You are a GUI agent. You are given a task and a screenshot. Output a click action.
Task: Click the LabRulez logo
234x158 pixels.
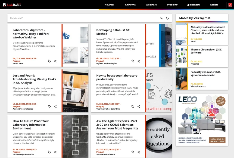[x=12, y=5]
